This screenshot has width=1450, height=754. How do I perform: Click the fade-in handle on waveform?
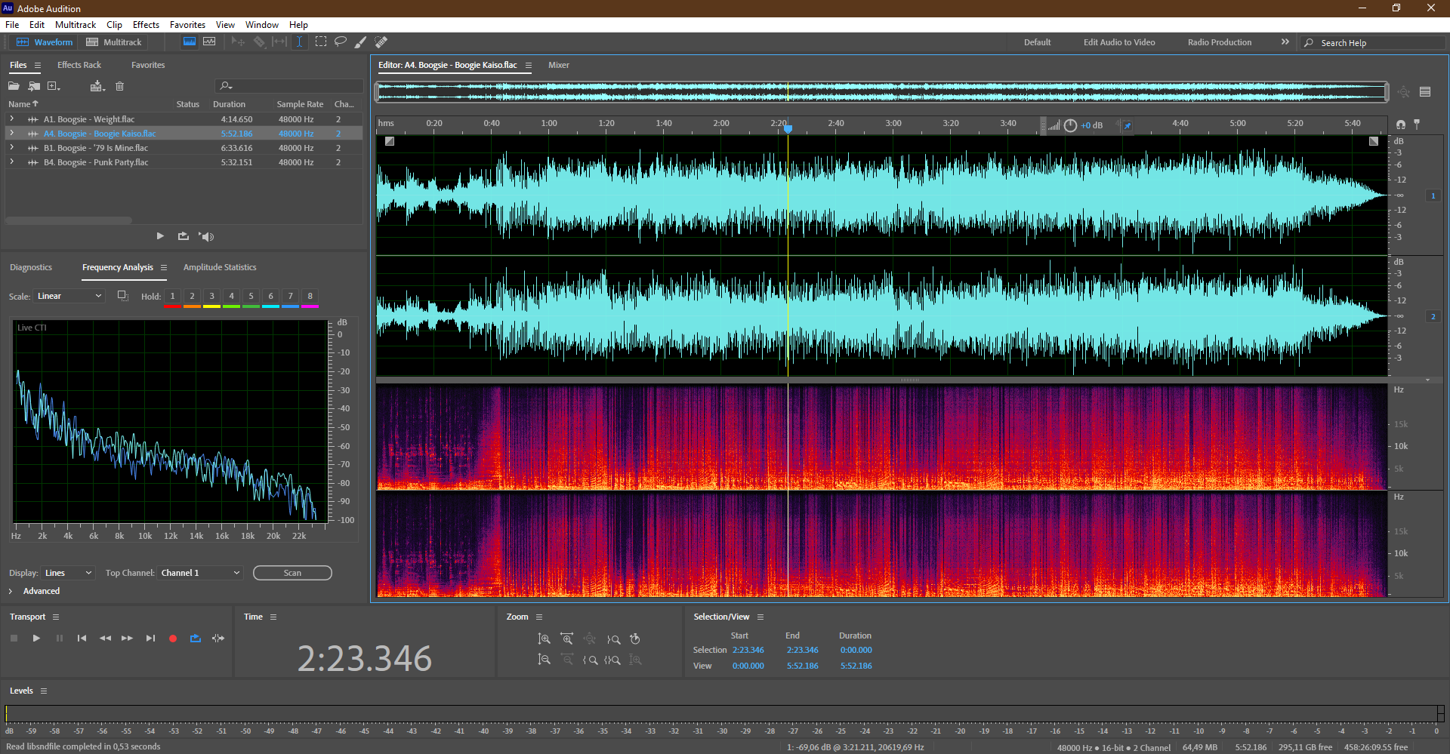[390, 141]
